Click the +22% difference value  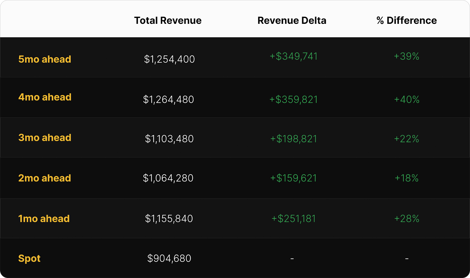pos(407,139)
